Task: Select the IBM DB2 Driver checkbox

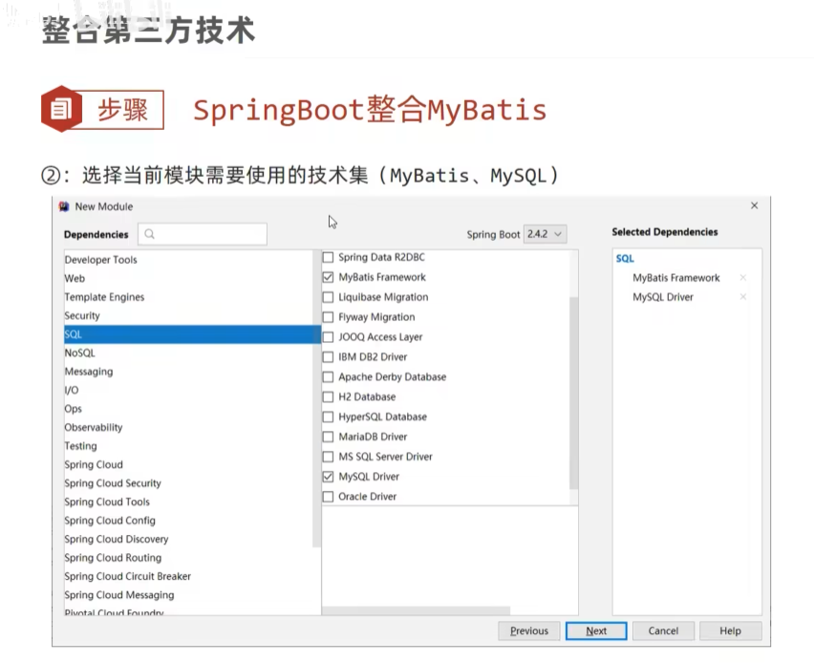Action: (x=328, y=357)
